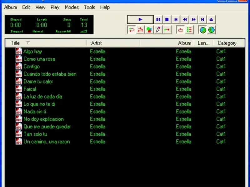Sort the list by the Title column
Image resolution: width=250 pixels, height=187 pixels.
46,43
